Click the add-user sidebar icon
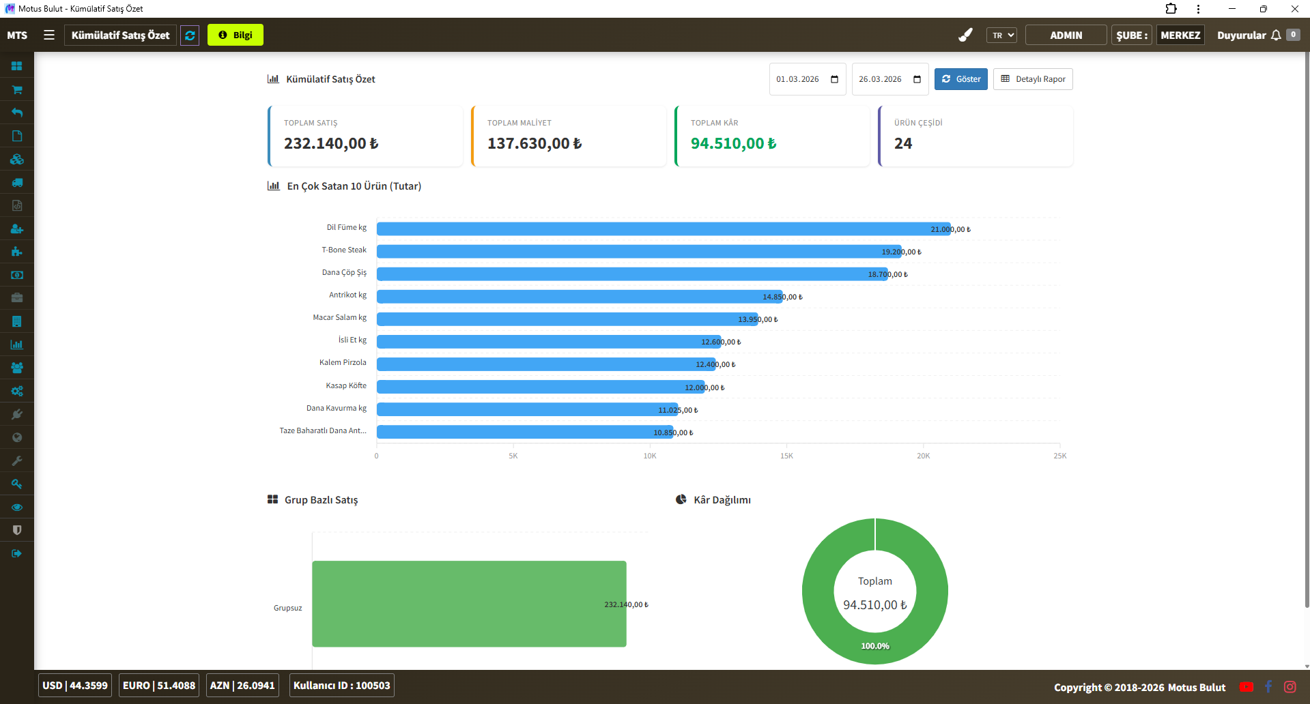The height and width of the screenshot is (704, 1310). tap(17, 229)
